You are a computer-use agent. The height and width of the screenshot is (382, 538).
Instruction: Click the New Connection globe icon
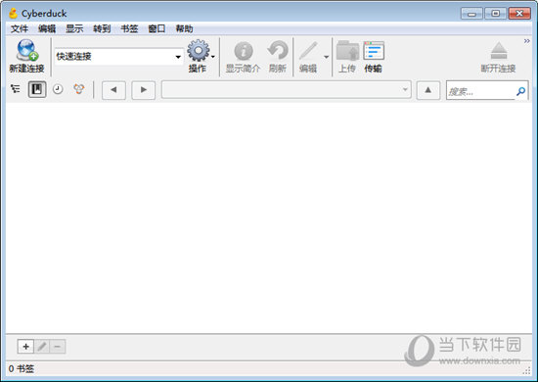point(26,50)
